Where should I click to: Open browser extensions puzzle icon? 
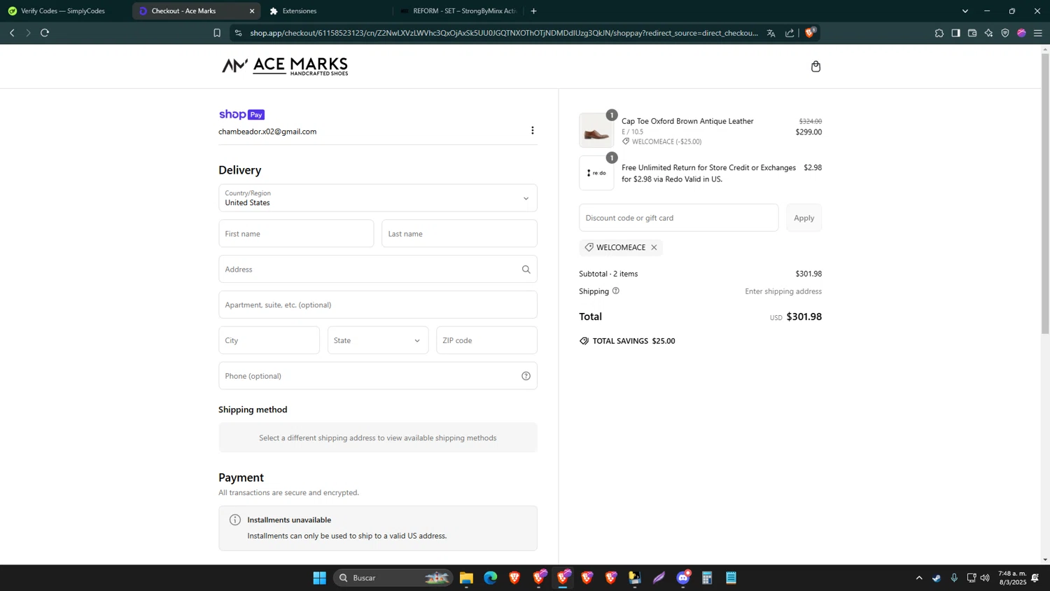click(939, 33)
